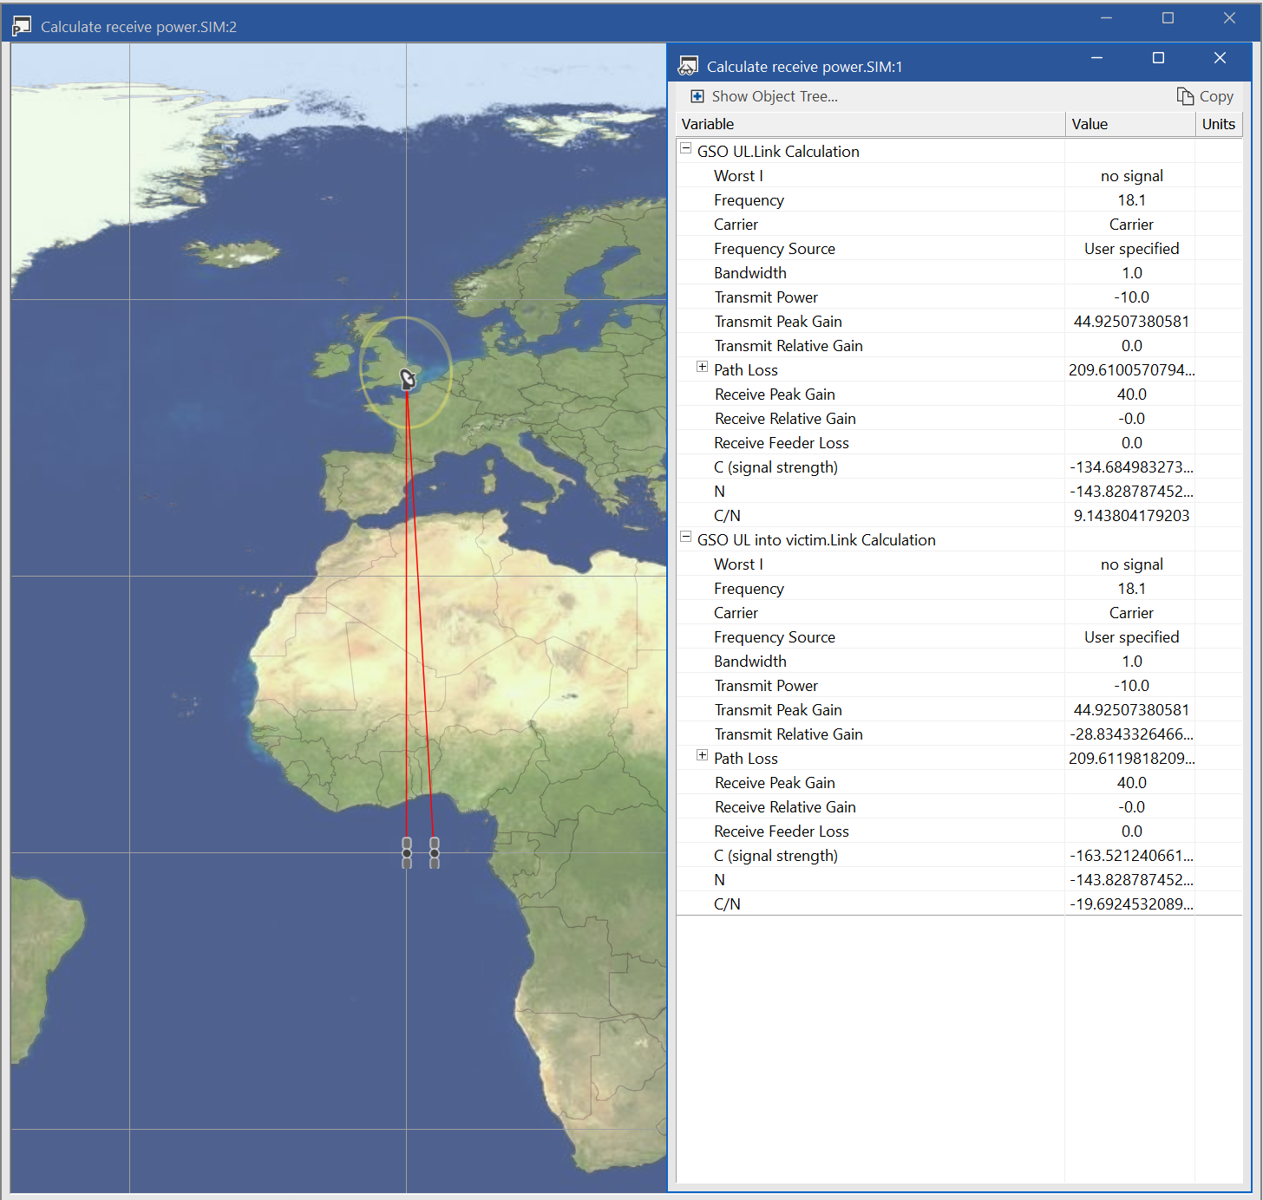Click Transmit Relative Gain 0.0 in GSO UL
1263x1200 pixels.
(x=1131, y=345)
